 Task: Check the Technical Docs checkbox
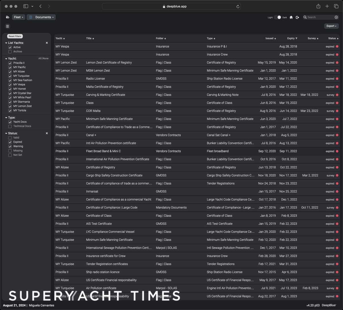coord(10,126)
